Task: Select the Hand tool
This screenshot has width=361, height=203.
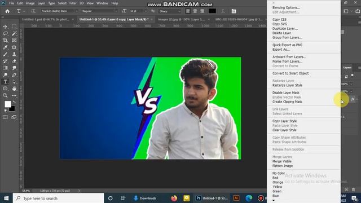Action: tap(14, 89)
